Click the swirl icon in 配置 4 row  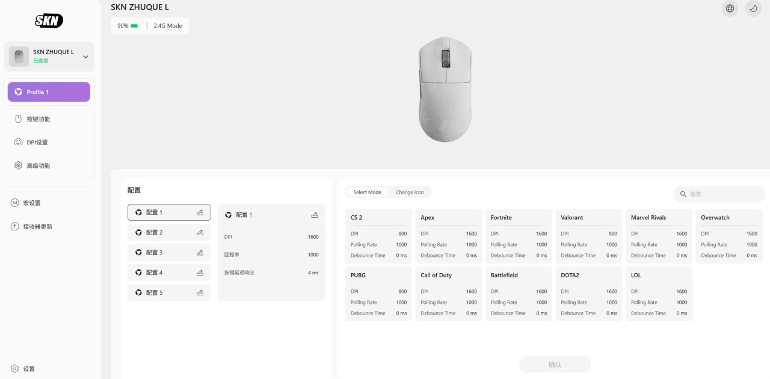click(138, 273)
